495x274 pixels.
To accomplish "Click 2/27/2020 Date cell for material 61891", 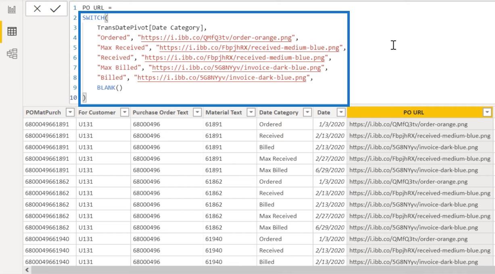I will 329,159.
